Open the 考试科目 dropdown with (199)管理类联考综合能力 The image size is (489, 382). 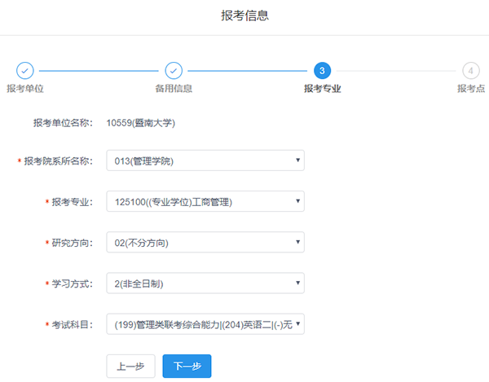coord(205,325)
